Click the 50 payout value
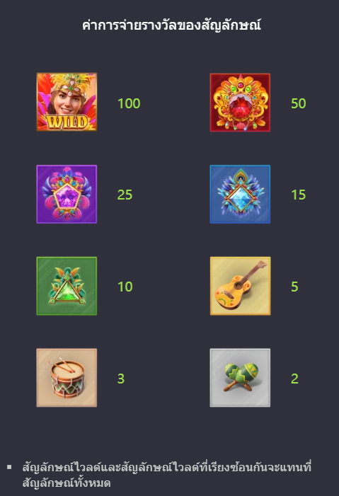 point(299,103)
